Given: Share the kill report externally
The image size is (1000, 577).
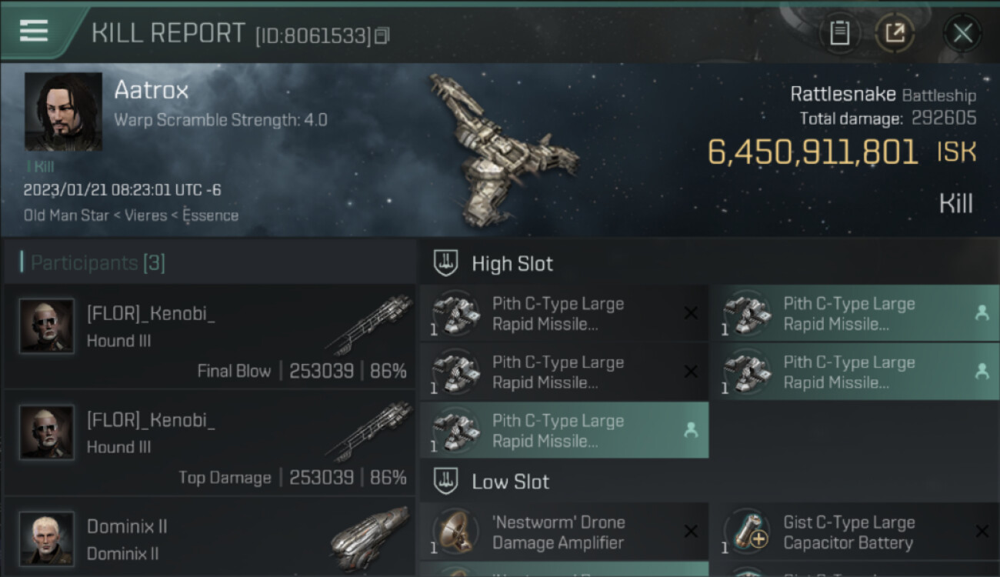Looking at the screenshot, I should (895, 33).
